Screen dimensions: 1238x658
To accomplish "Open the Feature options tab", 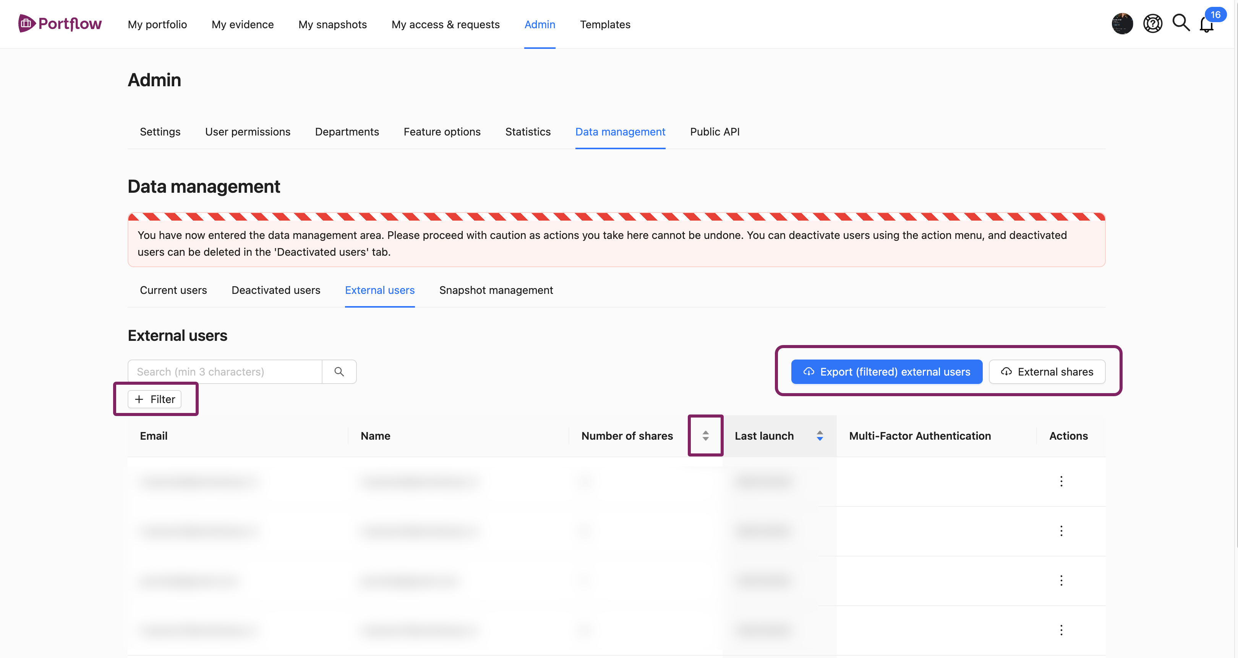I will pyautogui.click(x=442, y=132).
